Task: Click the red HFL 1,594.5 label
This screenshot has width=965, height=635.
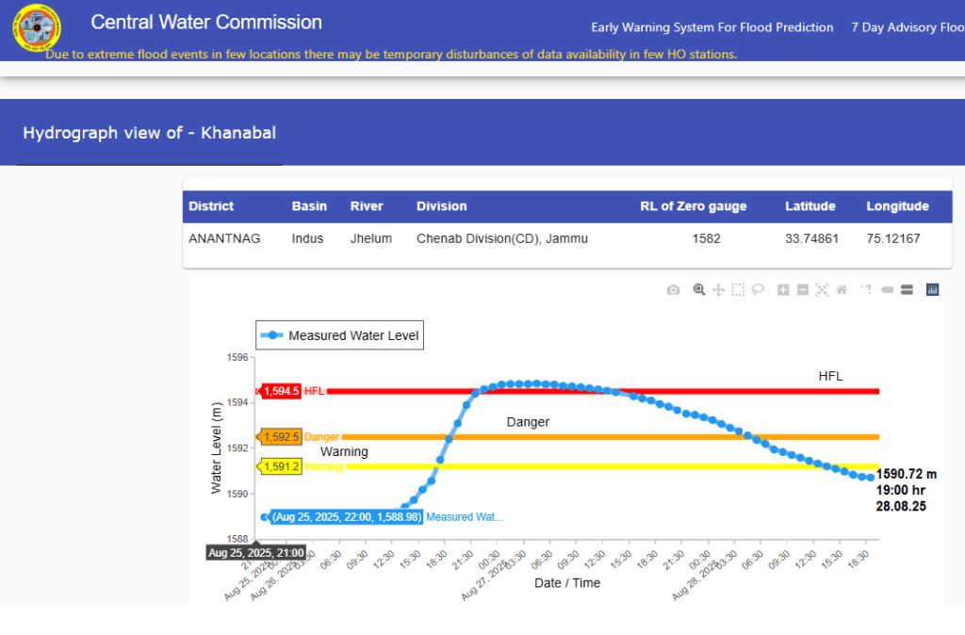Action: (x=279, y=391)
